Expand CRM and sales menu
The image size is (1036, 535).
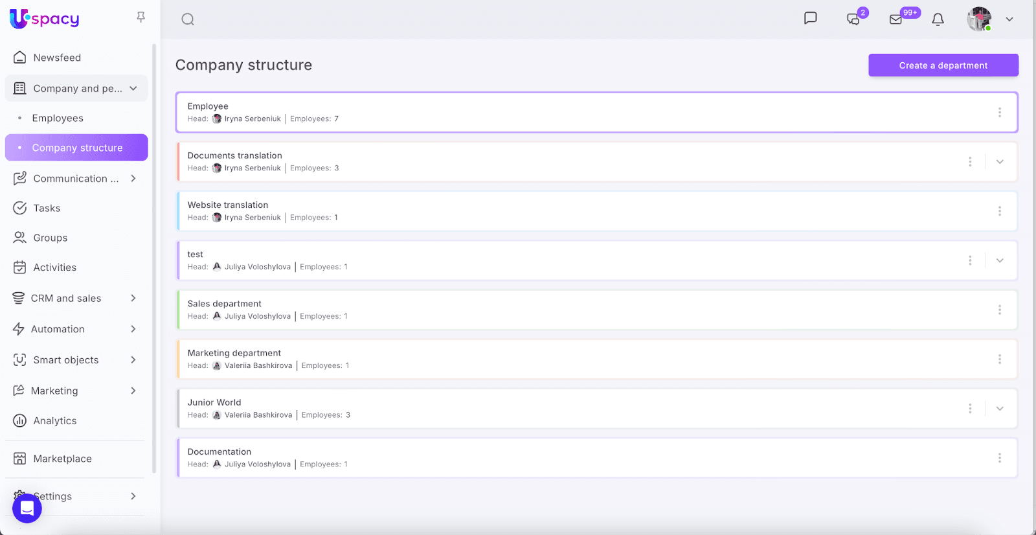[133, 299]
